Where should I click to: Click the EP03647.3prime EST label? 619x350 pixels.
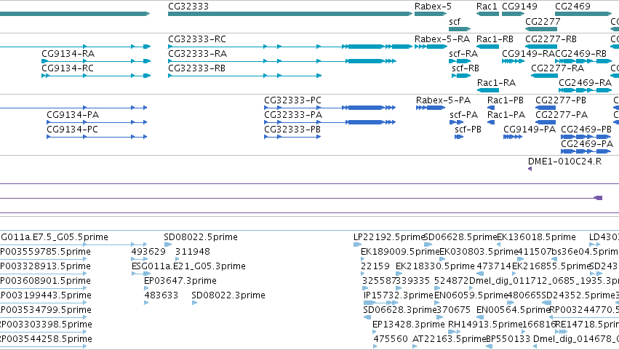click(x=180, y=282)
